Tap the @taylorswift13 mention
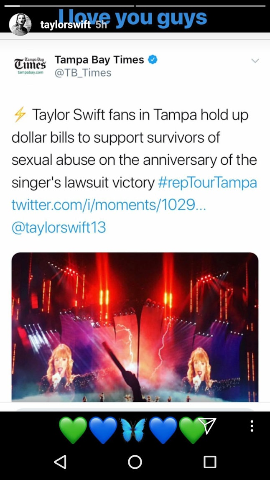 (59, 227)
